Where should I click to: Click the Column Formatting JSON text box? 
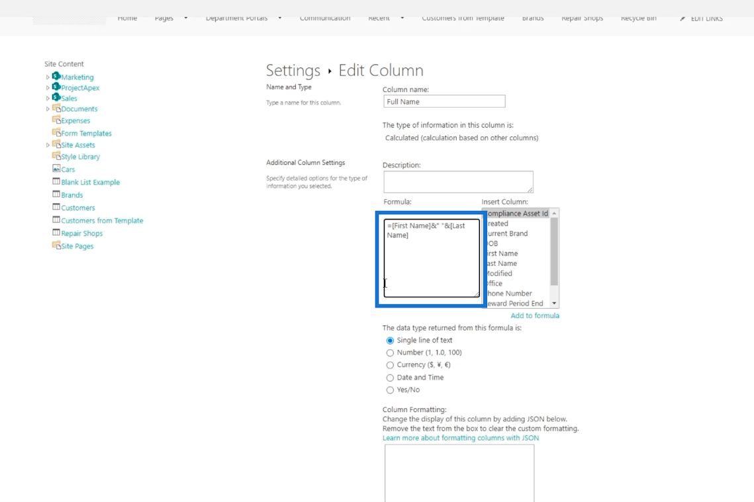click(459, 473)
